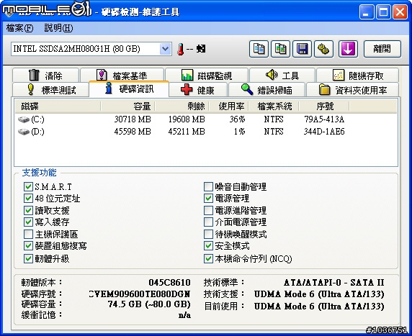Click the D: drive disk icon
The width and height of the screenshot is (412, 336).
(23, 132)
